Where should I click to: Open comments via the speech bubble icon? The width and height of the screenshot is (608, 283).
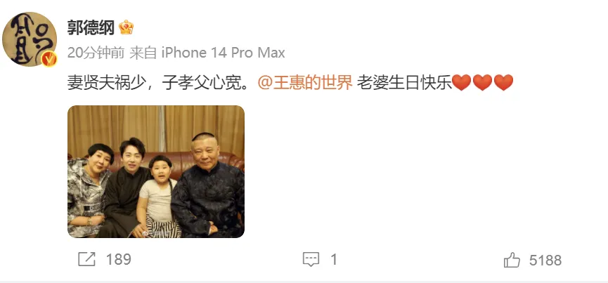point(311,259)
